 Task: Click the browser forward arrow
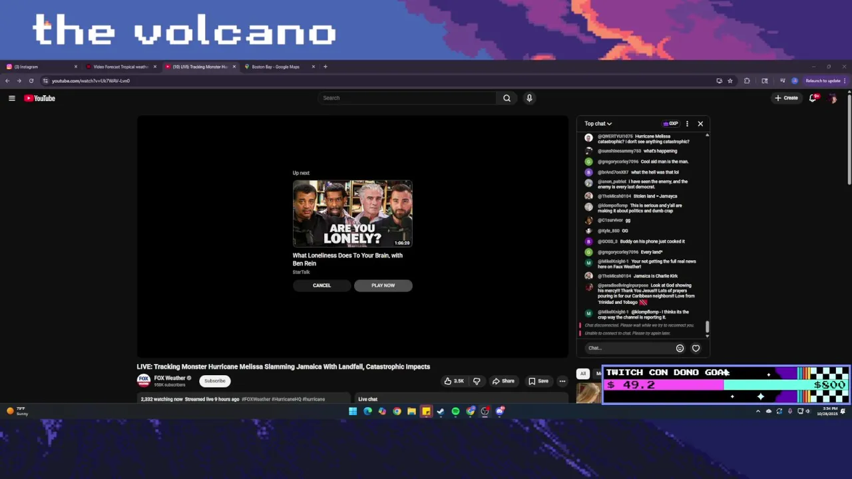tap(19, 80)
